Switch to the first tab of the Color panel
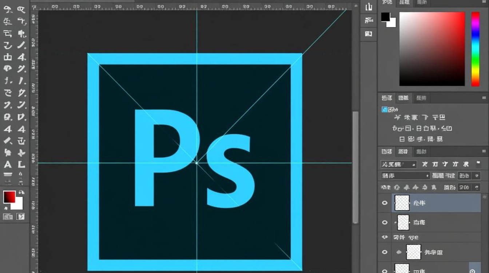 (387, 3)
